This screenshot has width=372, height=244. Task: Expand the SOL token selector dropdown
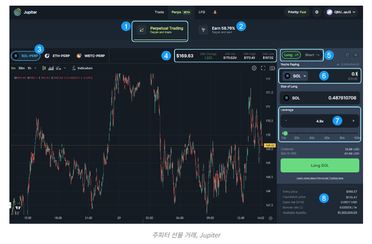click(x=296, y=75)
